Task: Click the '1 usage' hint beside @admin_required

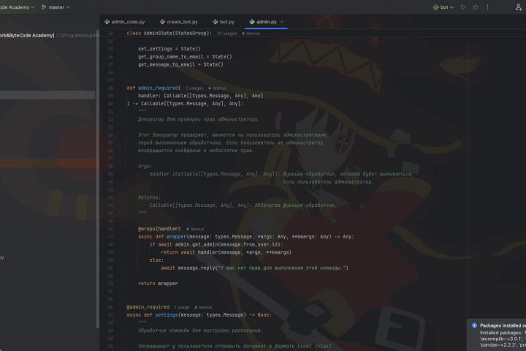Action: click(x=181, y=307)
